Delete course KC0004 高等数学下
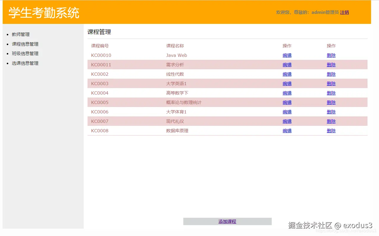Screen dimensions: 379x236 (x=331, y=93)
